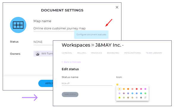Click the current yellow icon dot under Icon
The width and height of the screenshot is (174, 110).
click(117, 85)
